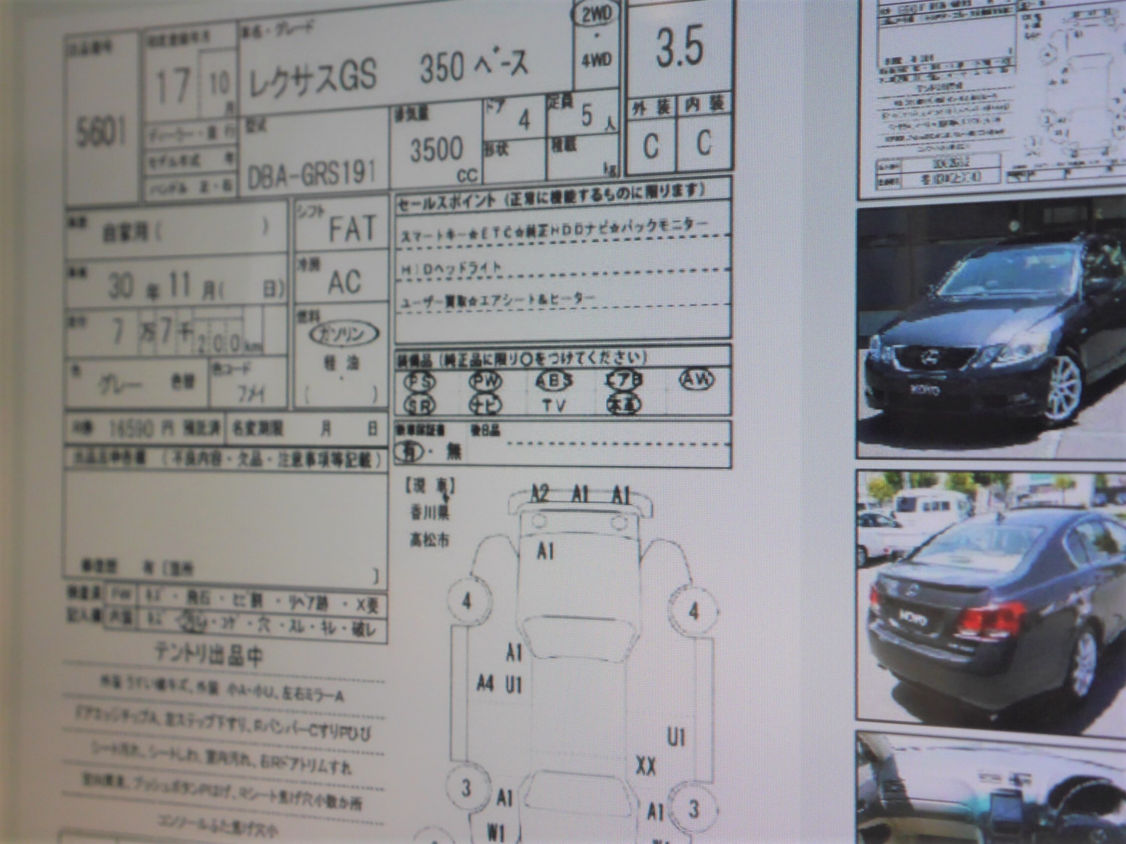The width and height of the screenshot is (1126, 844).
Task: Click the inspection expiry 30年11月
Action: tap(162, 286)
